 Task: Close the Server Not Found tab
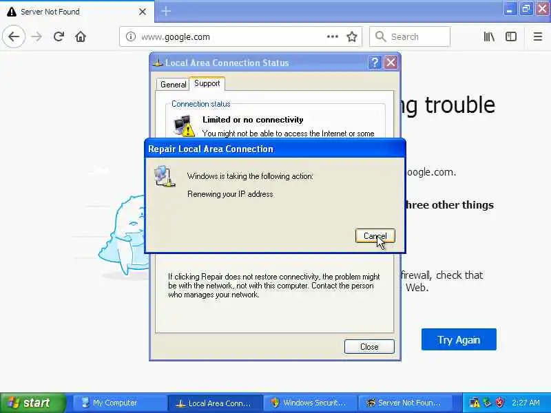(143, 12)
